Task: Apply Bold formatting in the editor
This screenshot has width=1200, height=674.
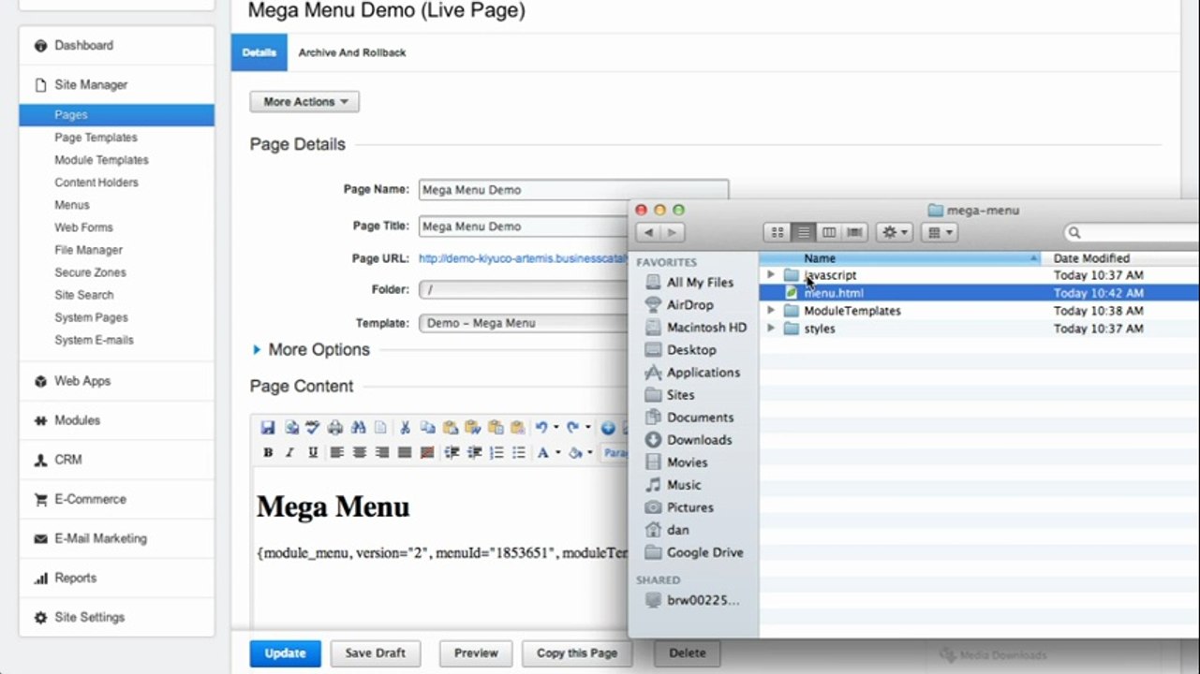Action: pos(268,453)
